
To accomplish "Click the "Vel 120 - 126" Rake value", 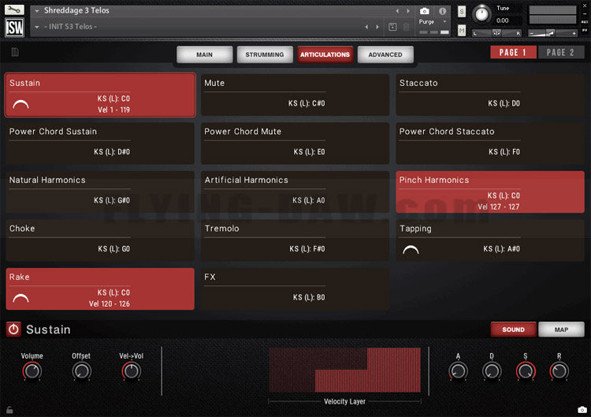I will coord(110,303).
